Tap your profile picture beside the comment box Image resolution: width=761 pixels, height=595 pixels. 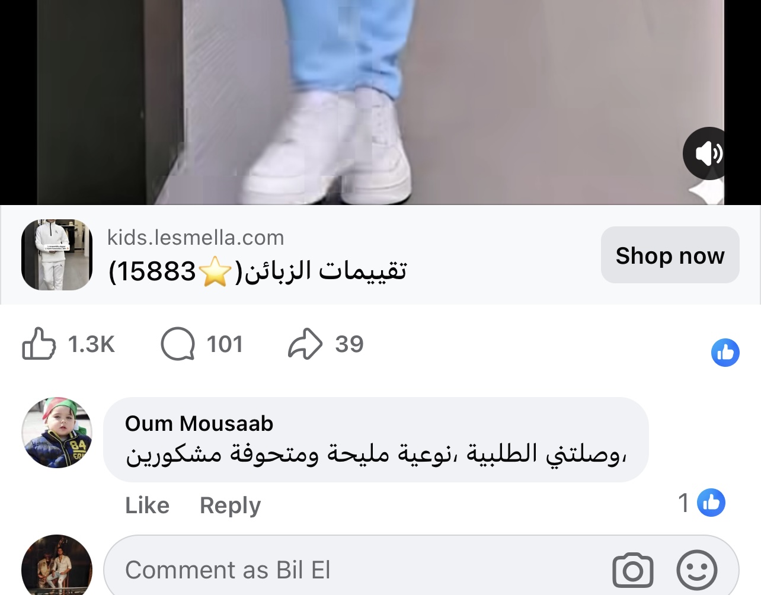pyautogui.click(x=57, y=566)
